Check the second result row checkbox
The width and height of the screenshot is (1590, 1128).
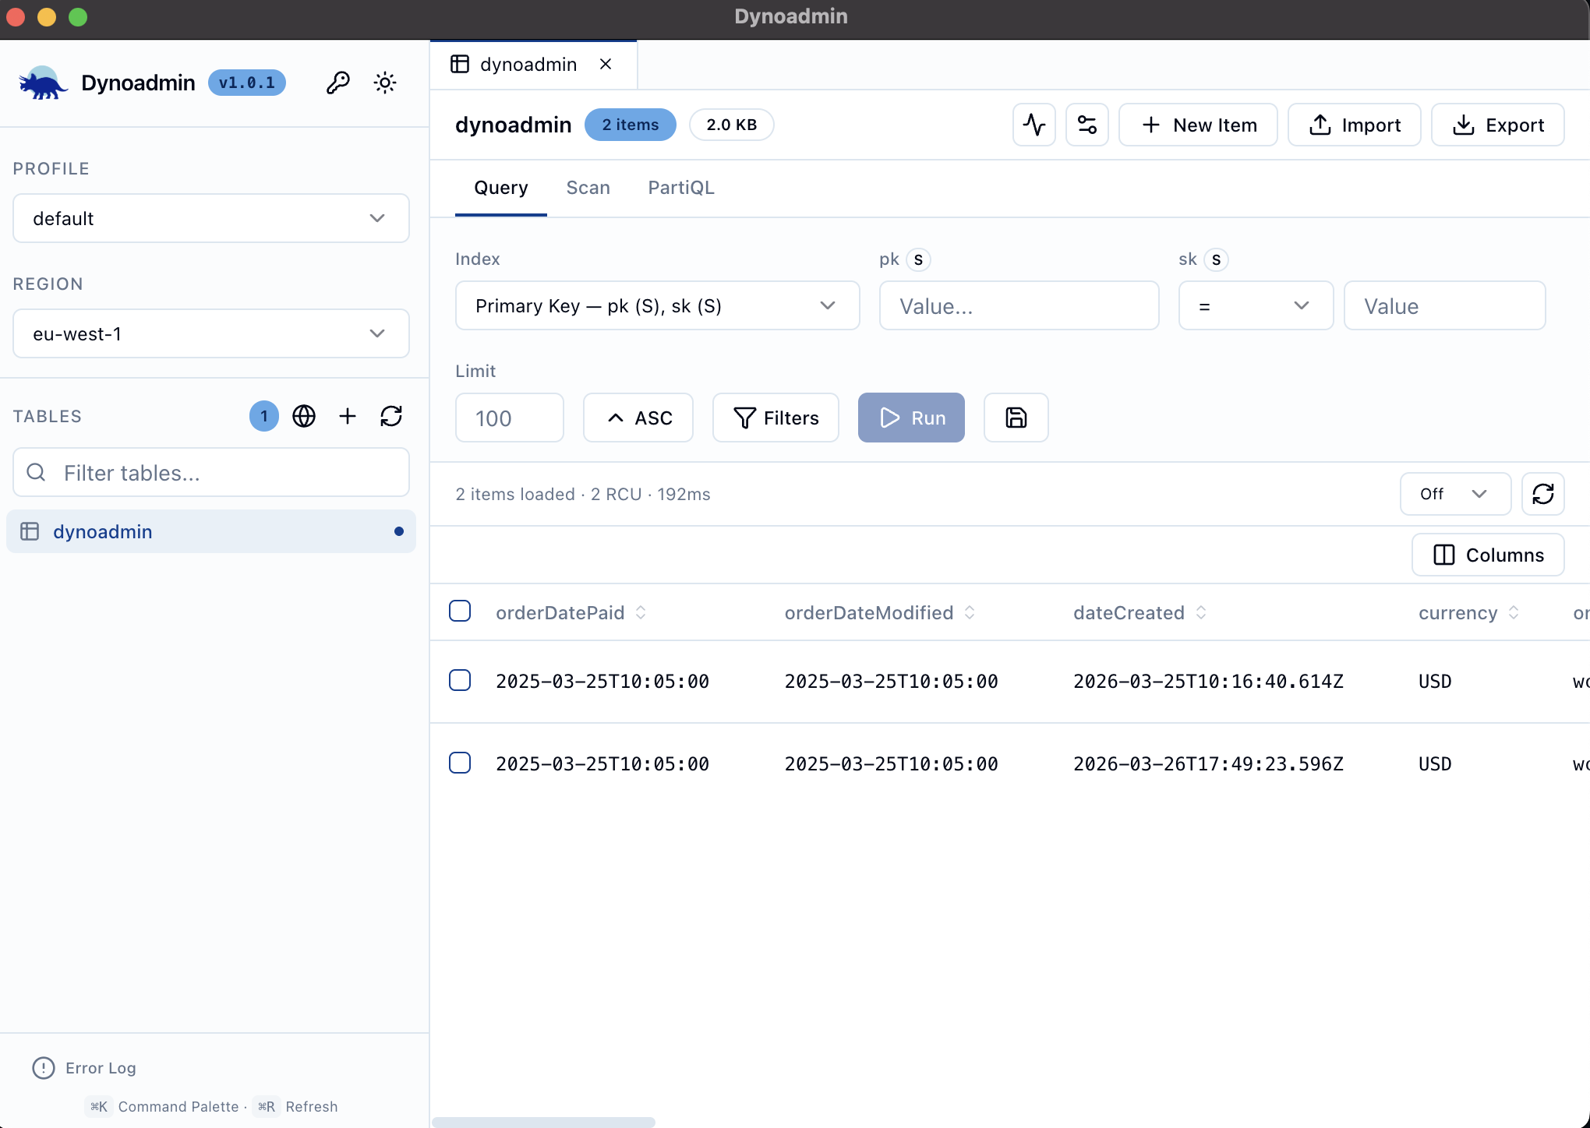[460, 763]
